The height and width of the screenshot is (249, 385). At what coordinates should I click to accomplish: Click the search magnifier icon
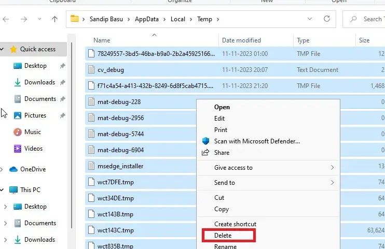[353, 19]
